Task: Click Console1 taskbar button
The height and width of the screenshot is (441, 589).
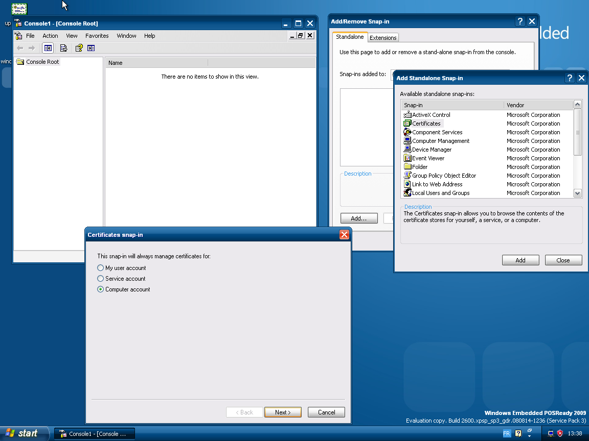Action: click(94, 434)
